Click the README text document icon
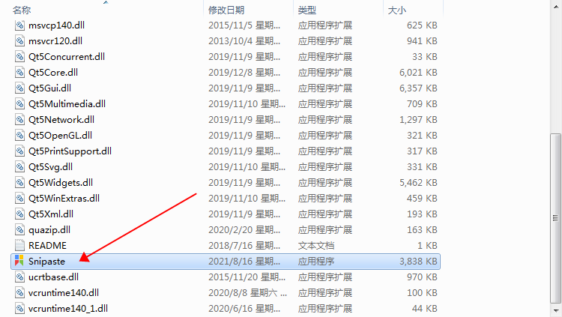 click(19, 246)
